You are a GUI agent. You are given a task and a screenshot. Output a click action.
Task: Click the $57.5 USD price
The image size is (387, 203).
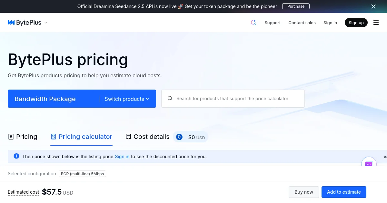[58, 192]
